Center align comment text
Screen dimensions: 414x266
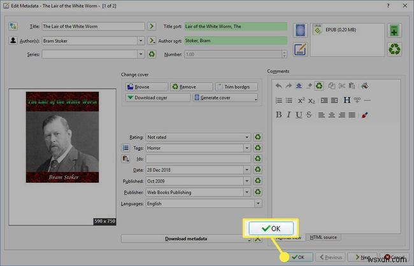tap(332, 115)
